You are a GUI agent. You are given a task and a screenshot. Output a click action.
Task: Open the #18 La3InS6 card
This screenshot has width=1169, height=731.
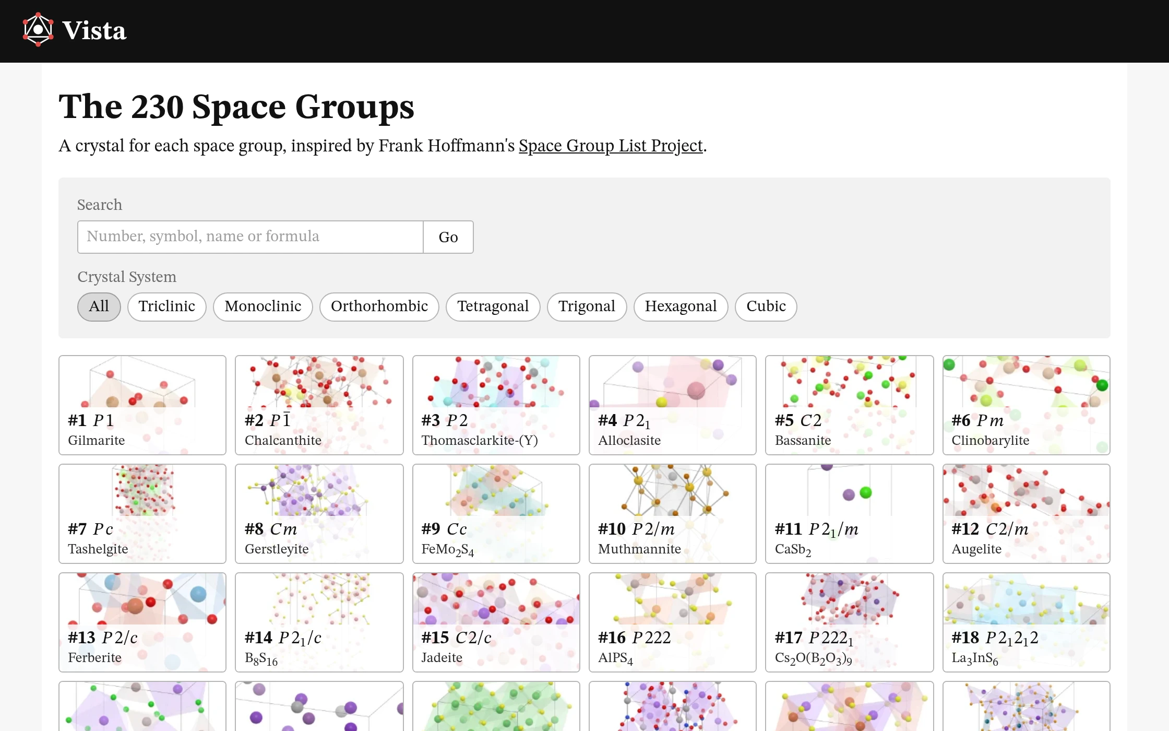[x=1027, y=622]
